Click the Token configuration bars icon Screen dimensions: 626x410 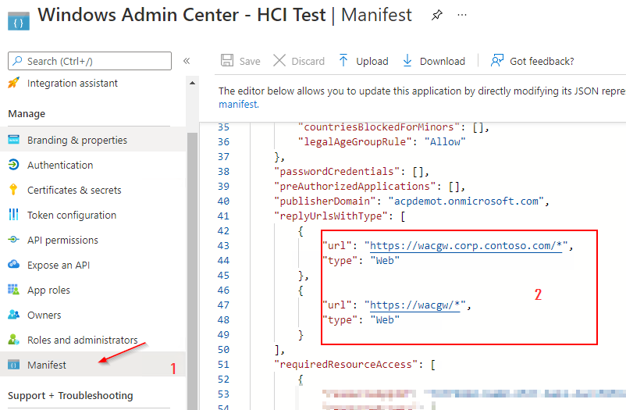pyautogui.click(x=13, y=215)
